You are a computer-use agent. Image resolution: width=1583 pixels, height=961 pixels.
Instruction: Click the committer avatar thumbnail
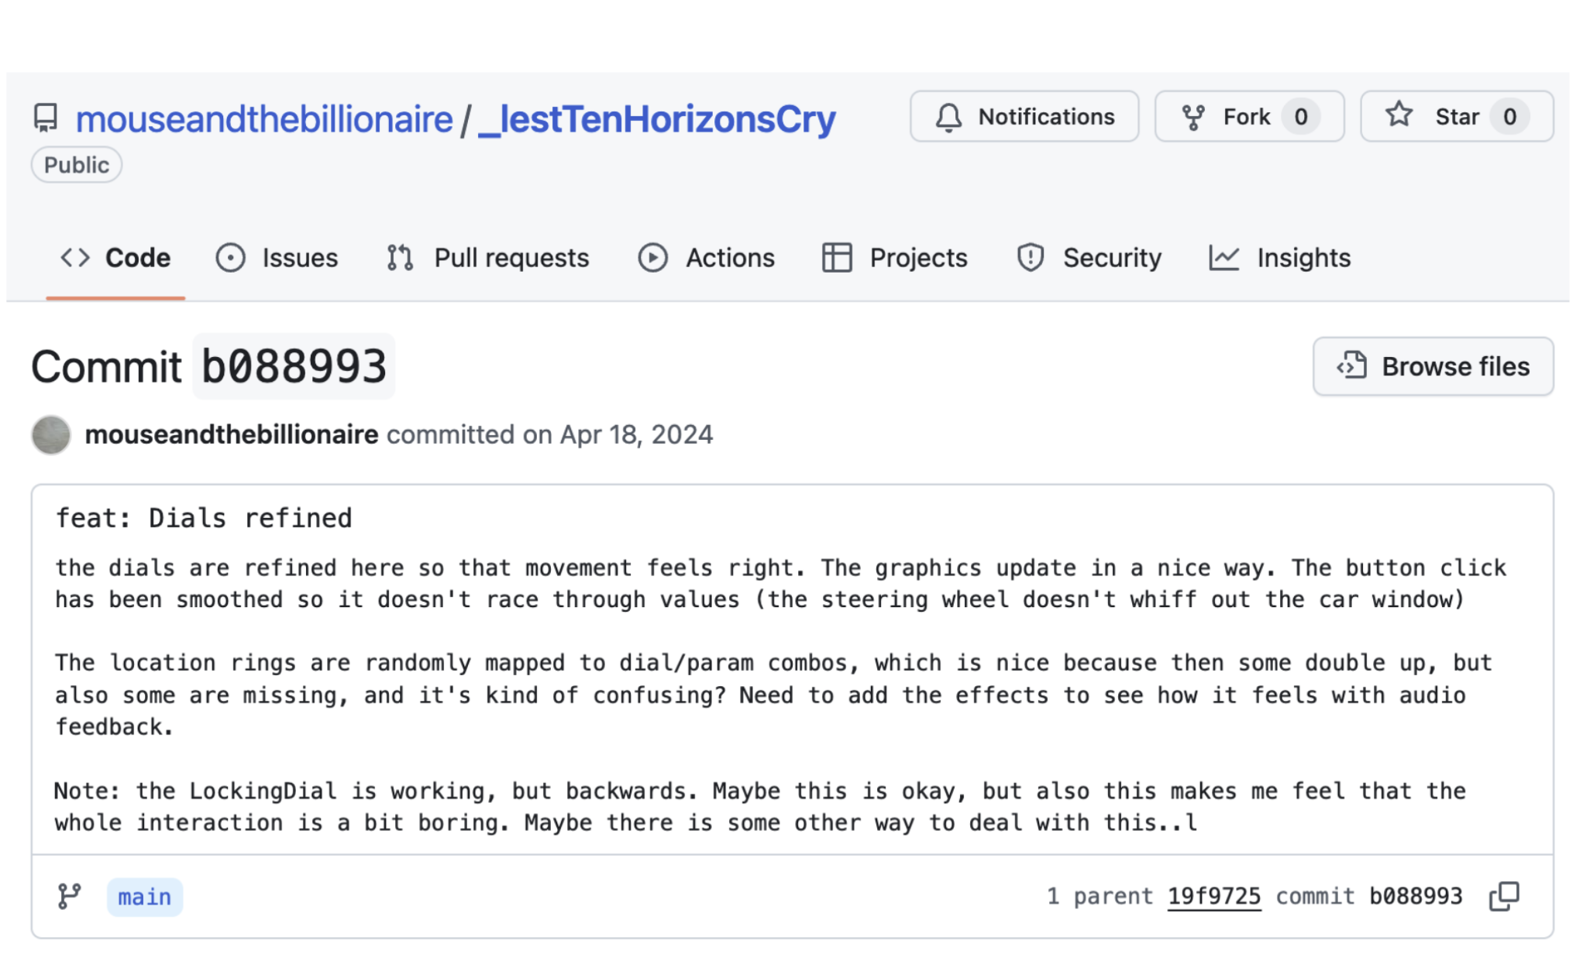51,434
